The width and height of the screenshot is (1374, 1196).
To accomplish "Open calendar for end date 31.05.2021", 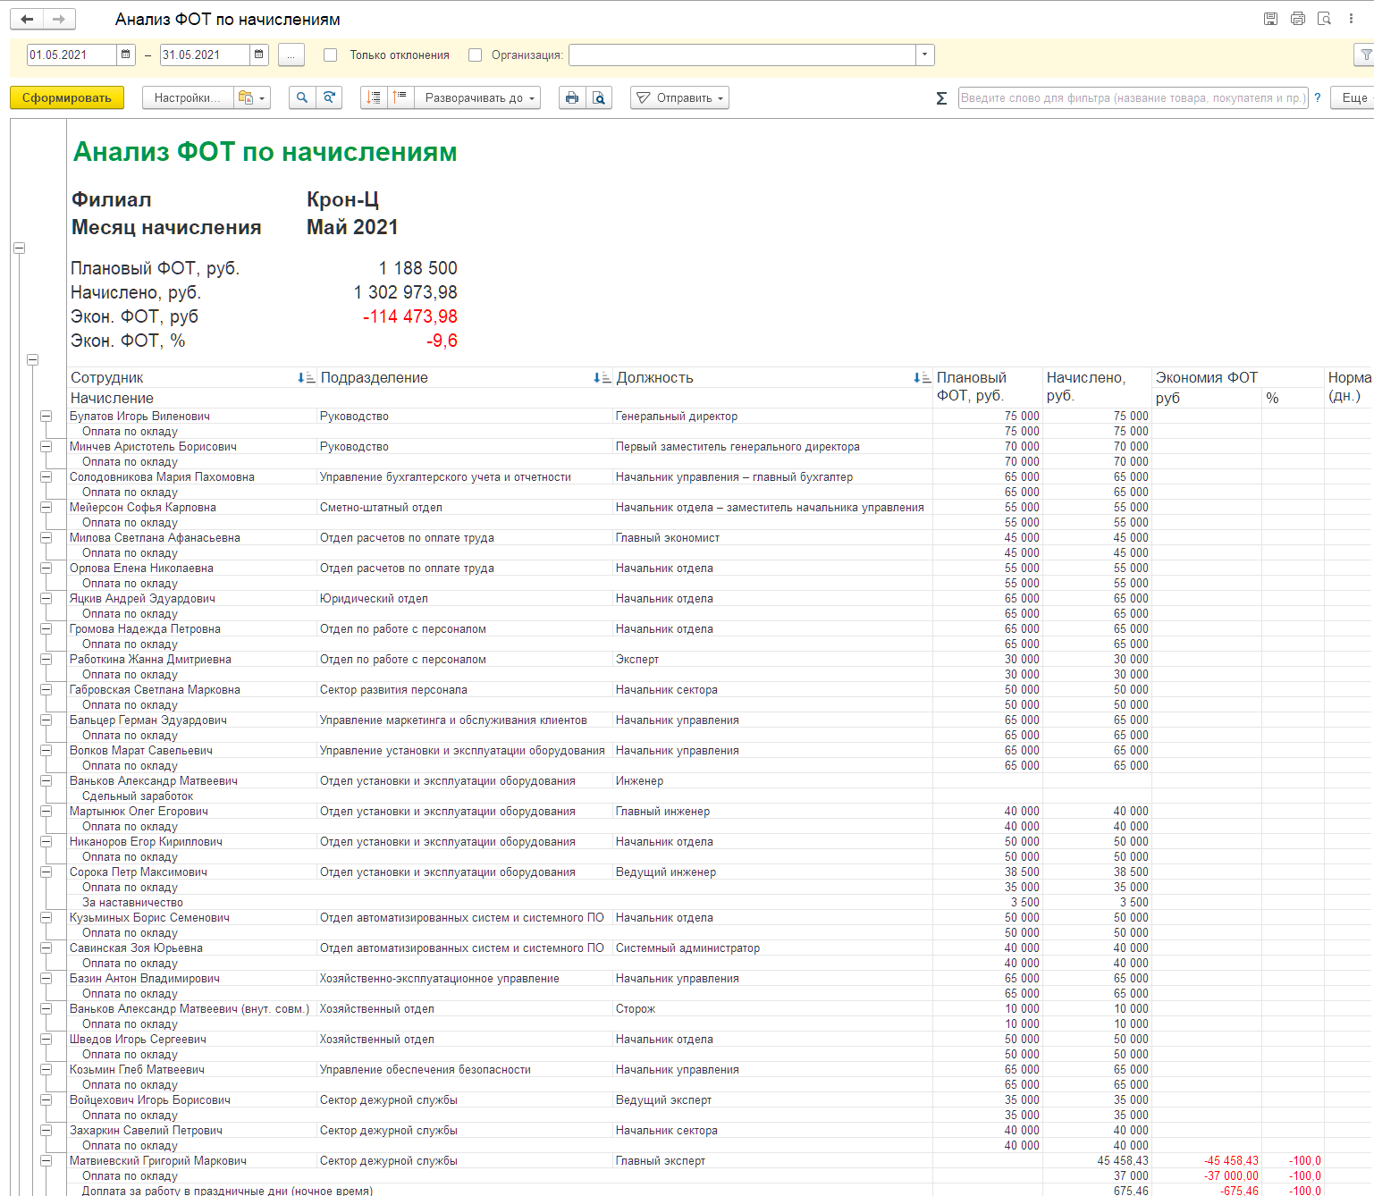I will [259, 55].
